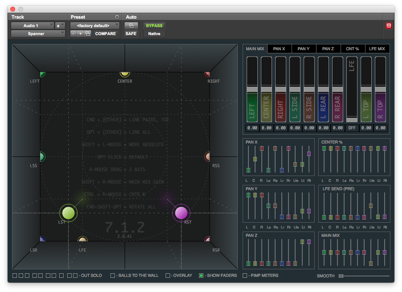Click the red target button at top right

(x=388, y=25)
